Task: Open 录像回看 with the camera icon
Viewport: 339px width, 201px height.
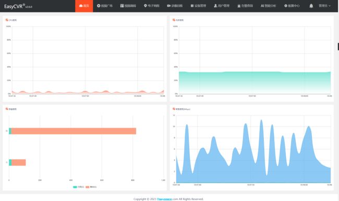Action: [x=175, y=6]
